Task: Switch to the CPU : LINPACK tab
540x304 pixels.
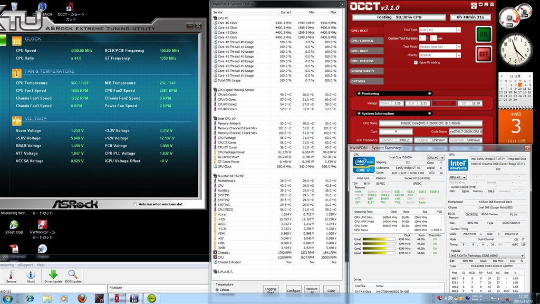Action: [367, 41]
